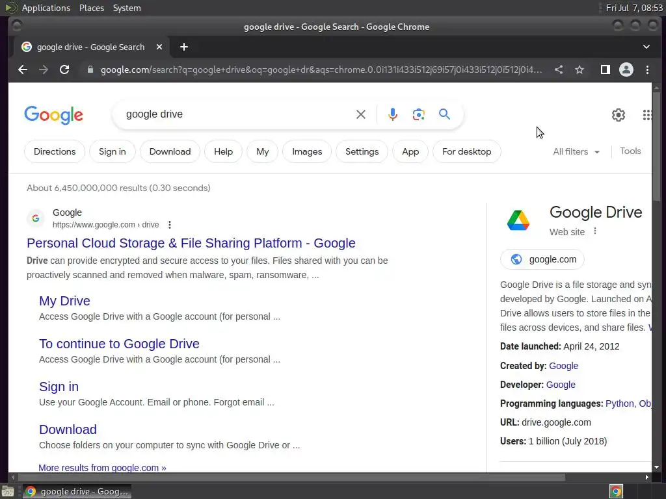
Task: Open the Applications menu
Action: click(x=46, y=8)
